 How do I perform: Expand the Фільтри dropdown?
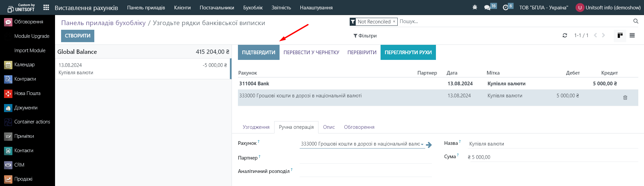(x=365, y=36)
